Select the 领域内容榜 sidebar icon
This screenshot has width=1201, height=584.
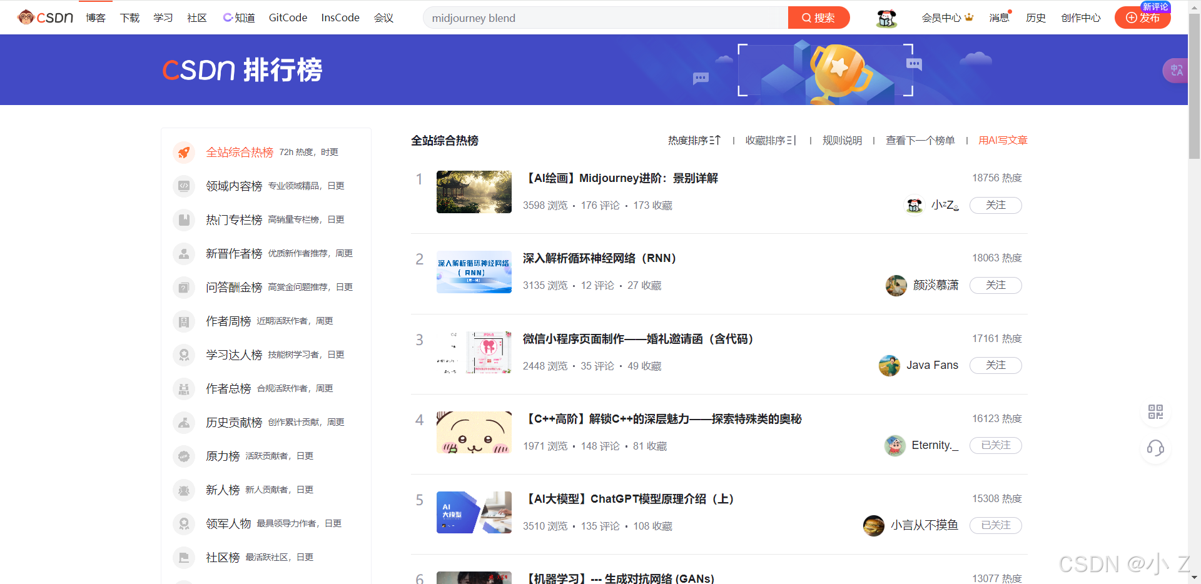[184, 186]
